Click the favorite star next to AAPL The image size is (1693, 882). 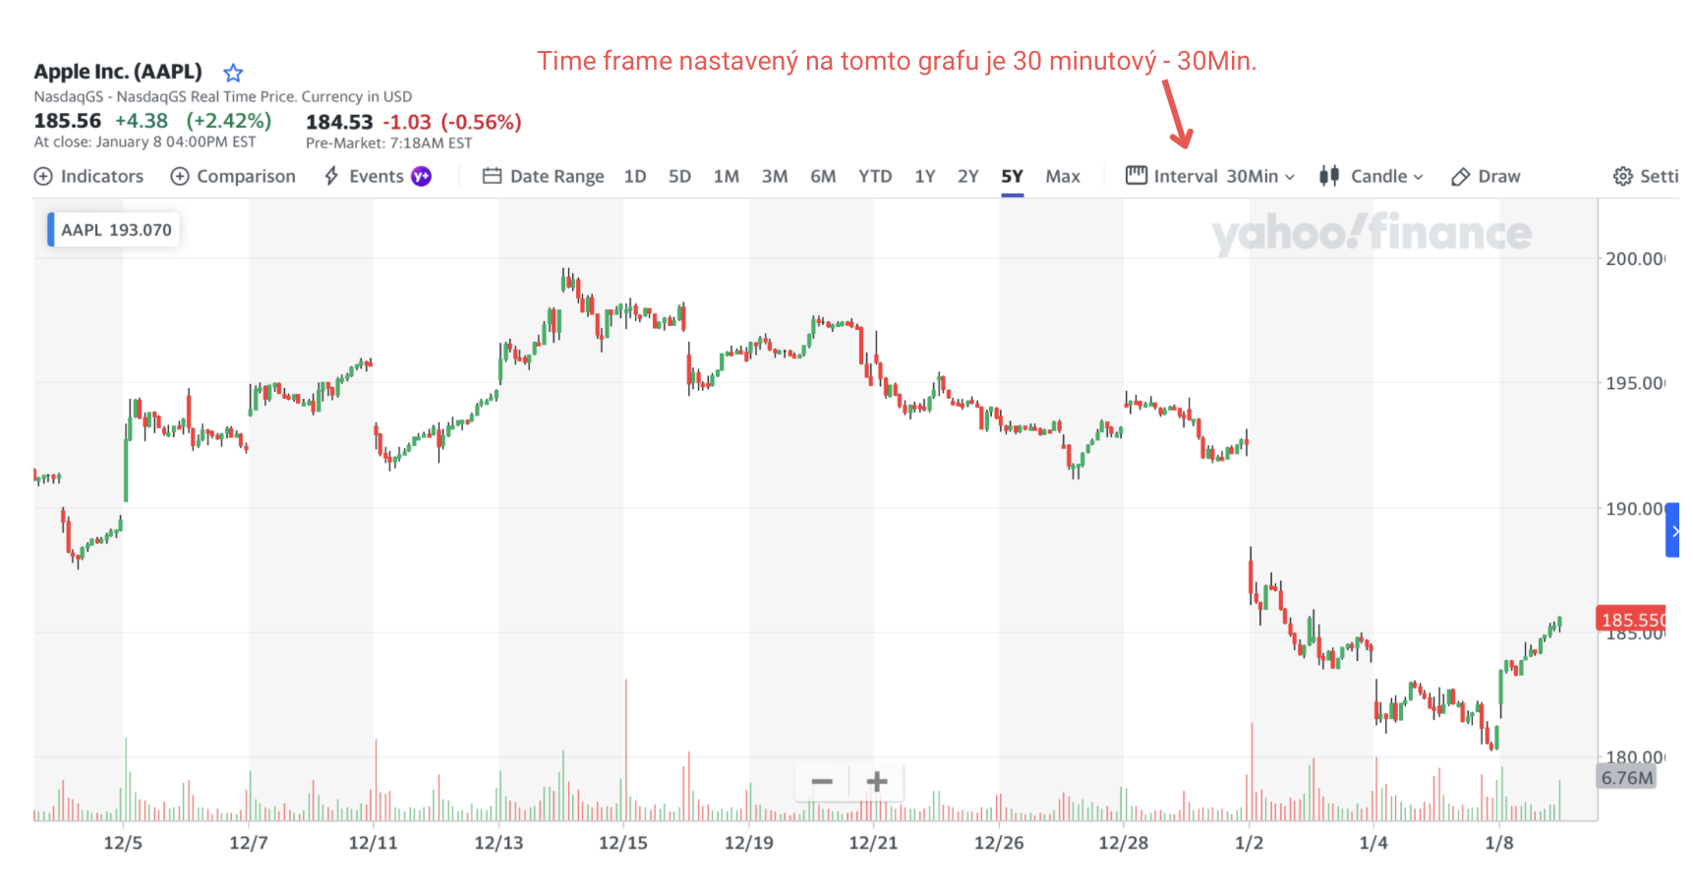(233, 73)
